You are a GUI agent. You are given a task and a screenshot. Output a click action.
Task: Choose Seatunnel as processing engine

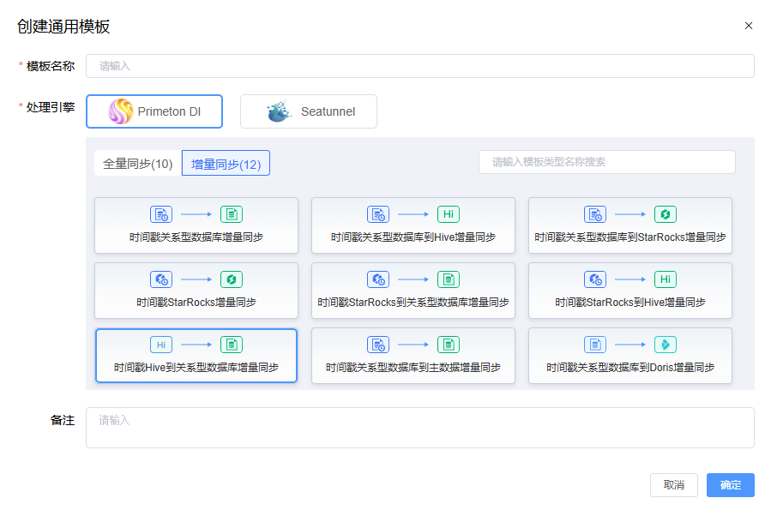click(309, 111)
